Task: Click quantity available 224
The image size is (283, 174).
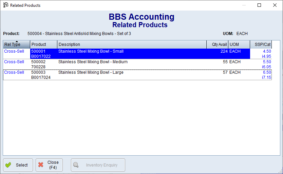Action: [224, 51]
